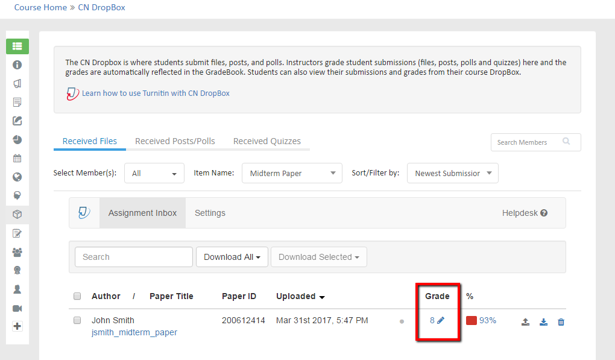Open the group members icon in sidebar
Viewport: 615px width, 360px height.
pos(17,252)
